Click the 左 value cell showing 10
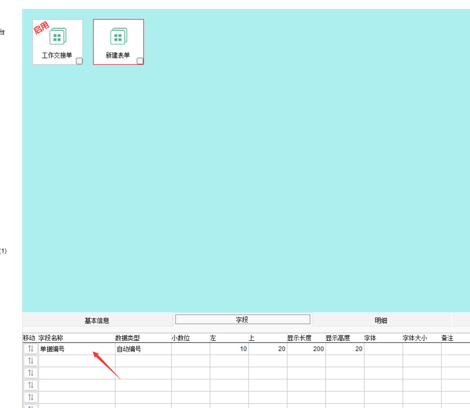470x408 pixels. point(229,349)
